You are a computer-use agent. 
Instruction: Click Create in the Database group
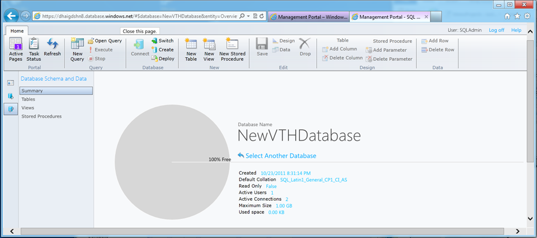(163, 50)
